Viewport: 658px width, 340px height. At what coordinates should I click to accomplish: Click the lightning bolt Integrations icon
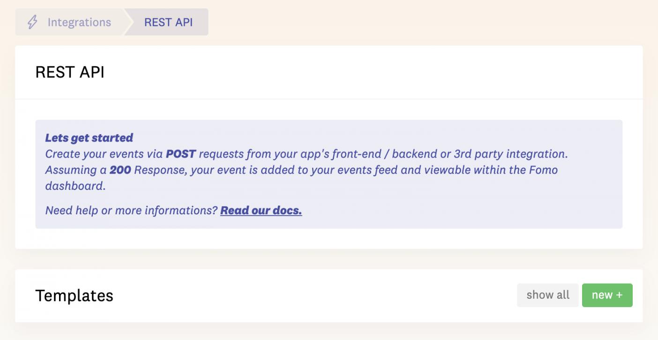(x=32, y=22)
